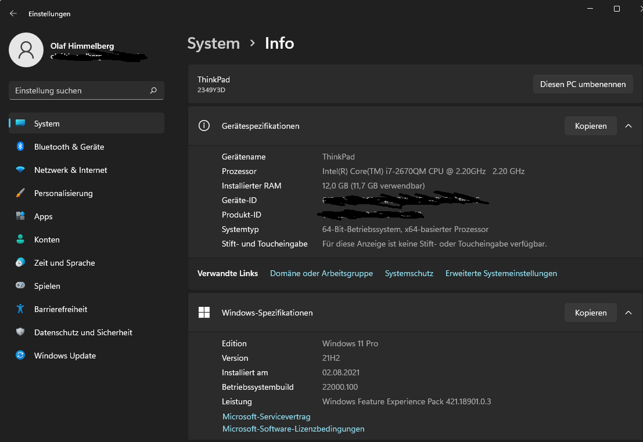The height and width of the screenshot is (442, 643).
Task: Open Microsoft-Software-Lizenzbedingungen link
Action: tap(293, 429)
